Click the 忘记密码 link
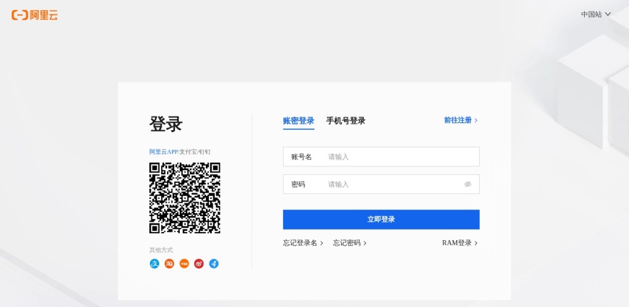 [x=347, y=243]
